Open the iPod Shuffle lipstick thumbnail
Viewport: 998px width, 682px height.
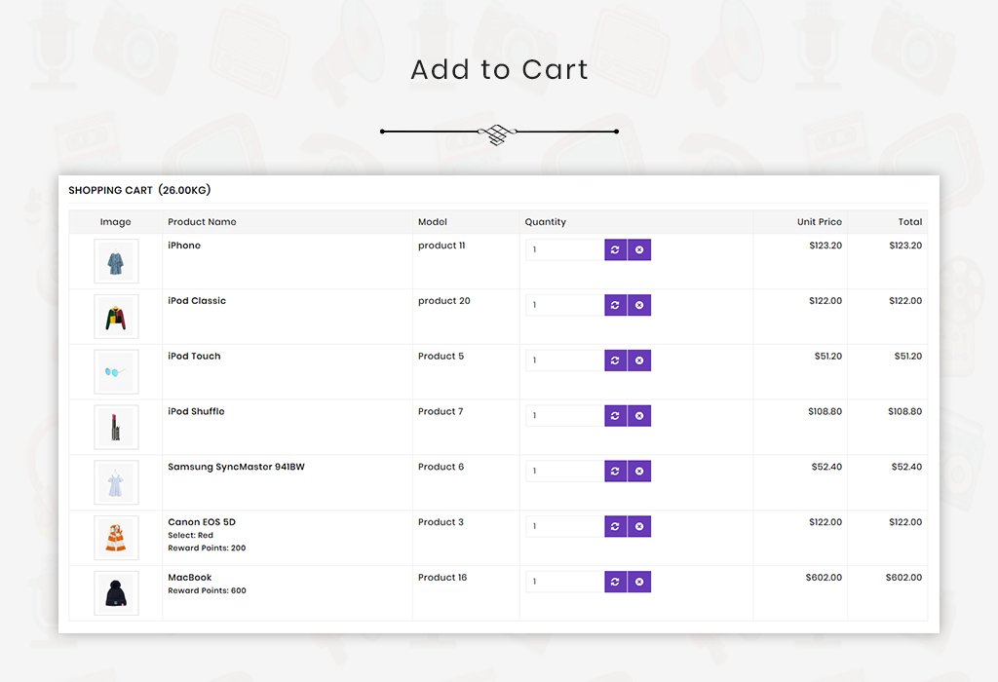point(116,428)
